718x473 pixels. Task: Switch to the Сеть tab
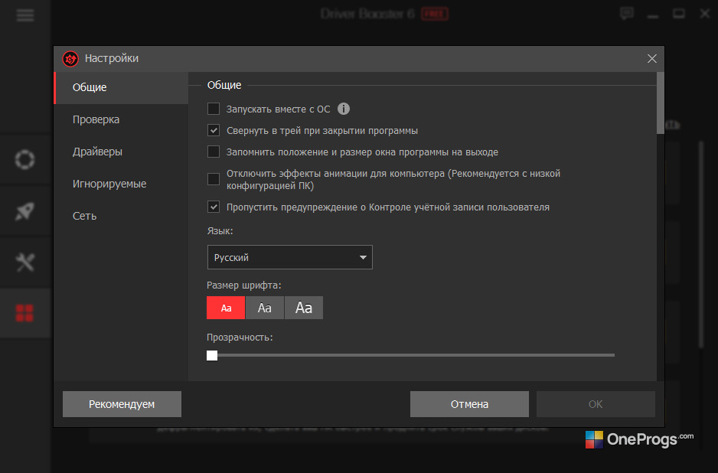pos(122,216)
